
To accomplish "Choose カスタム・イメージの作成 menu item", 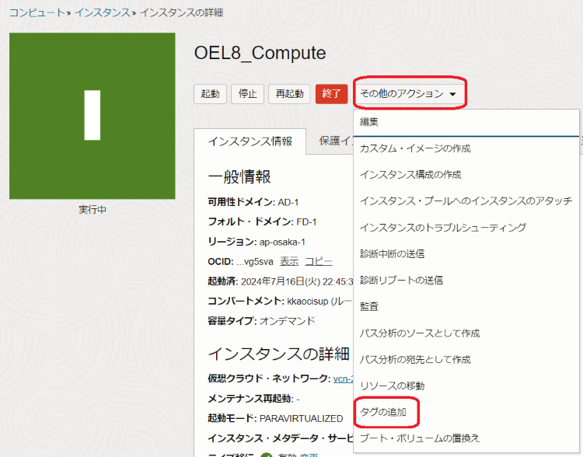I will pyautogui.click(x=415, y=148).
